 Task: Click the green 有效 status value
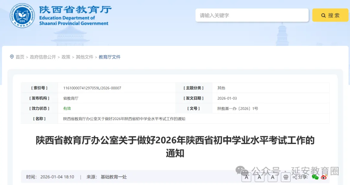pyautogui.click(x=67, y=108)
